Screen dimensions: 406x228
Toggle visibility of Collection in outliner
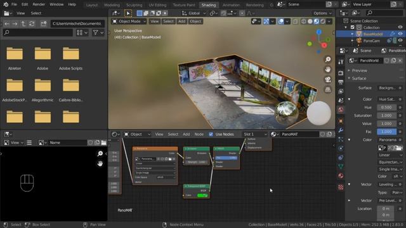(x=400, y=27)
